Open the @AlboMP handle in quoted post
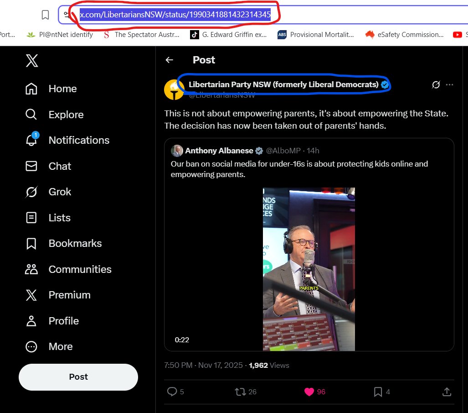 pyautogui.click(x=283, y=151)
